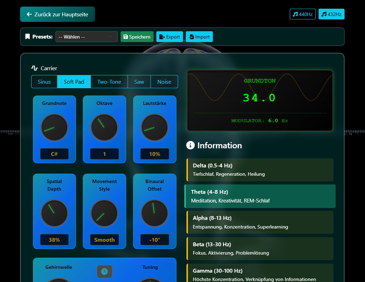Select the Sinus carrier tab
The height and width of the screenshot is (282, 365).
[44, 82]
